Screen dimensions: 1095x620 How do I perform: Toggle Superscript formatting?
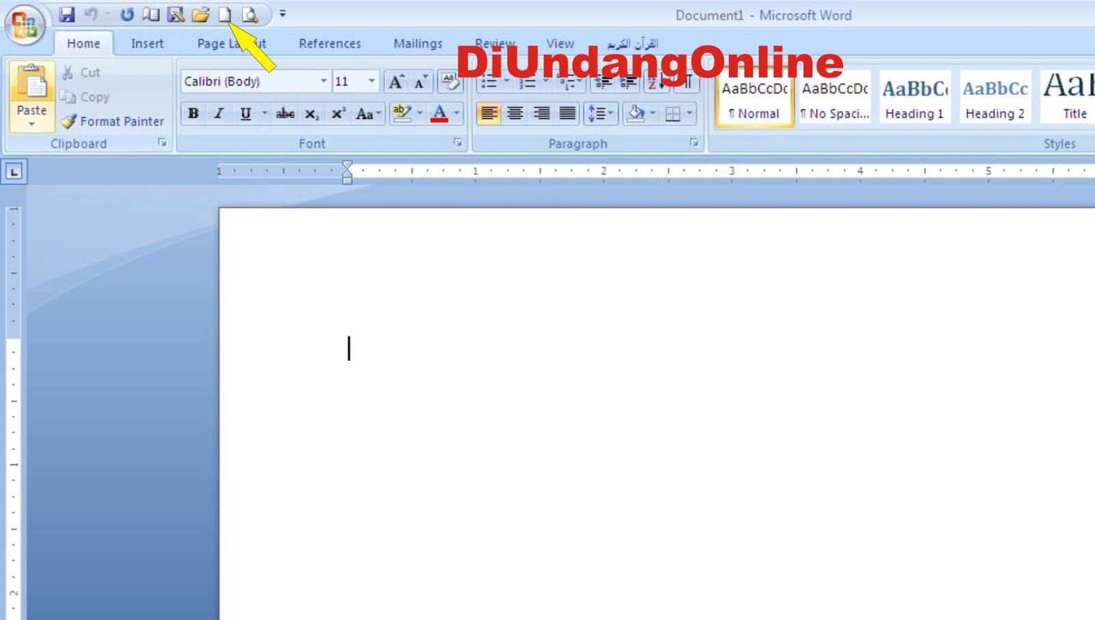point(338,113)
